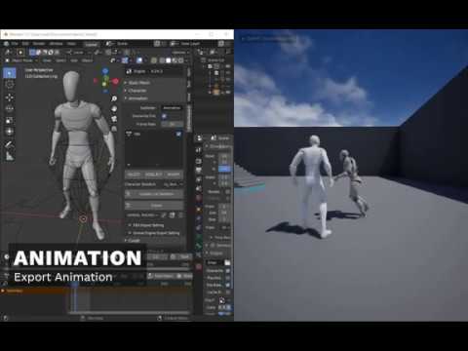Click the red X axis on the navigation gizmo

(x=116, y=81)
